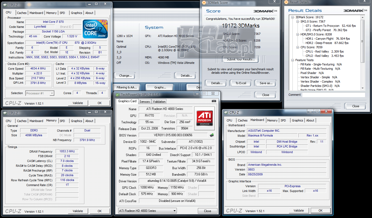Click the Graphs... button
The width and height of the screenshot is (372, 218).
160,87
